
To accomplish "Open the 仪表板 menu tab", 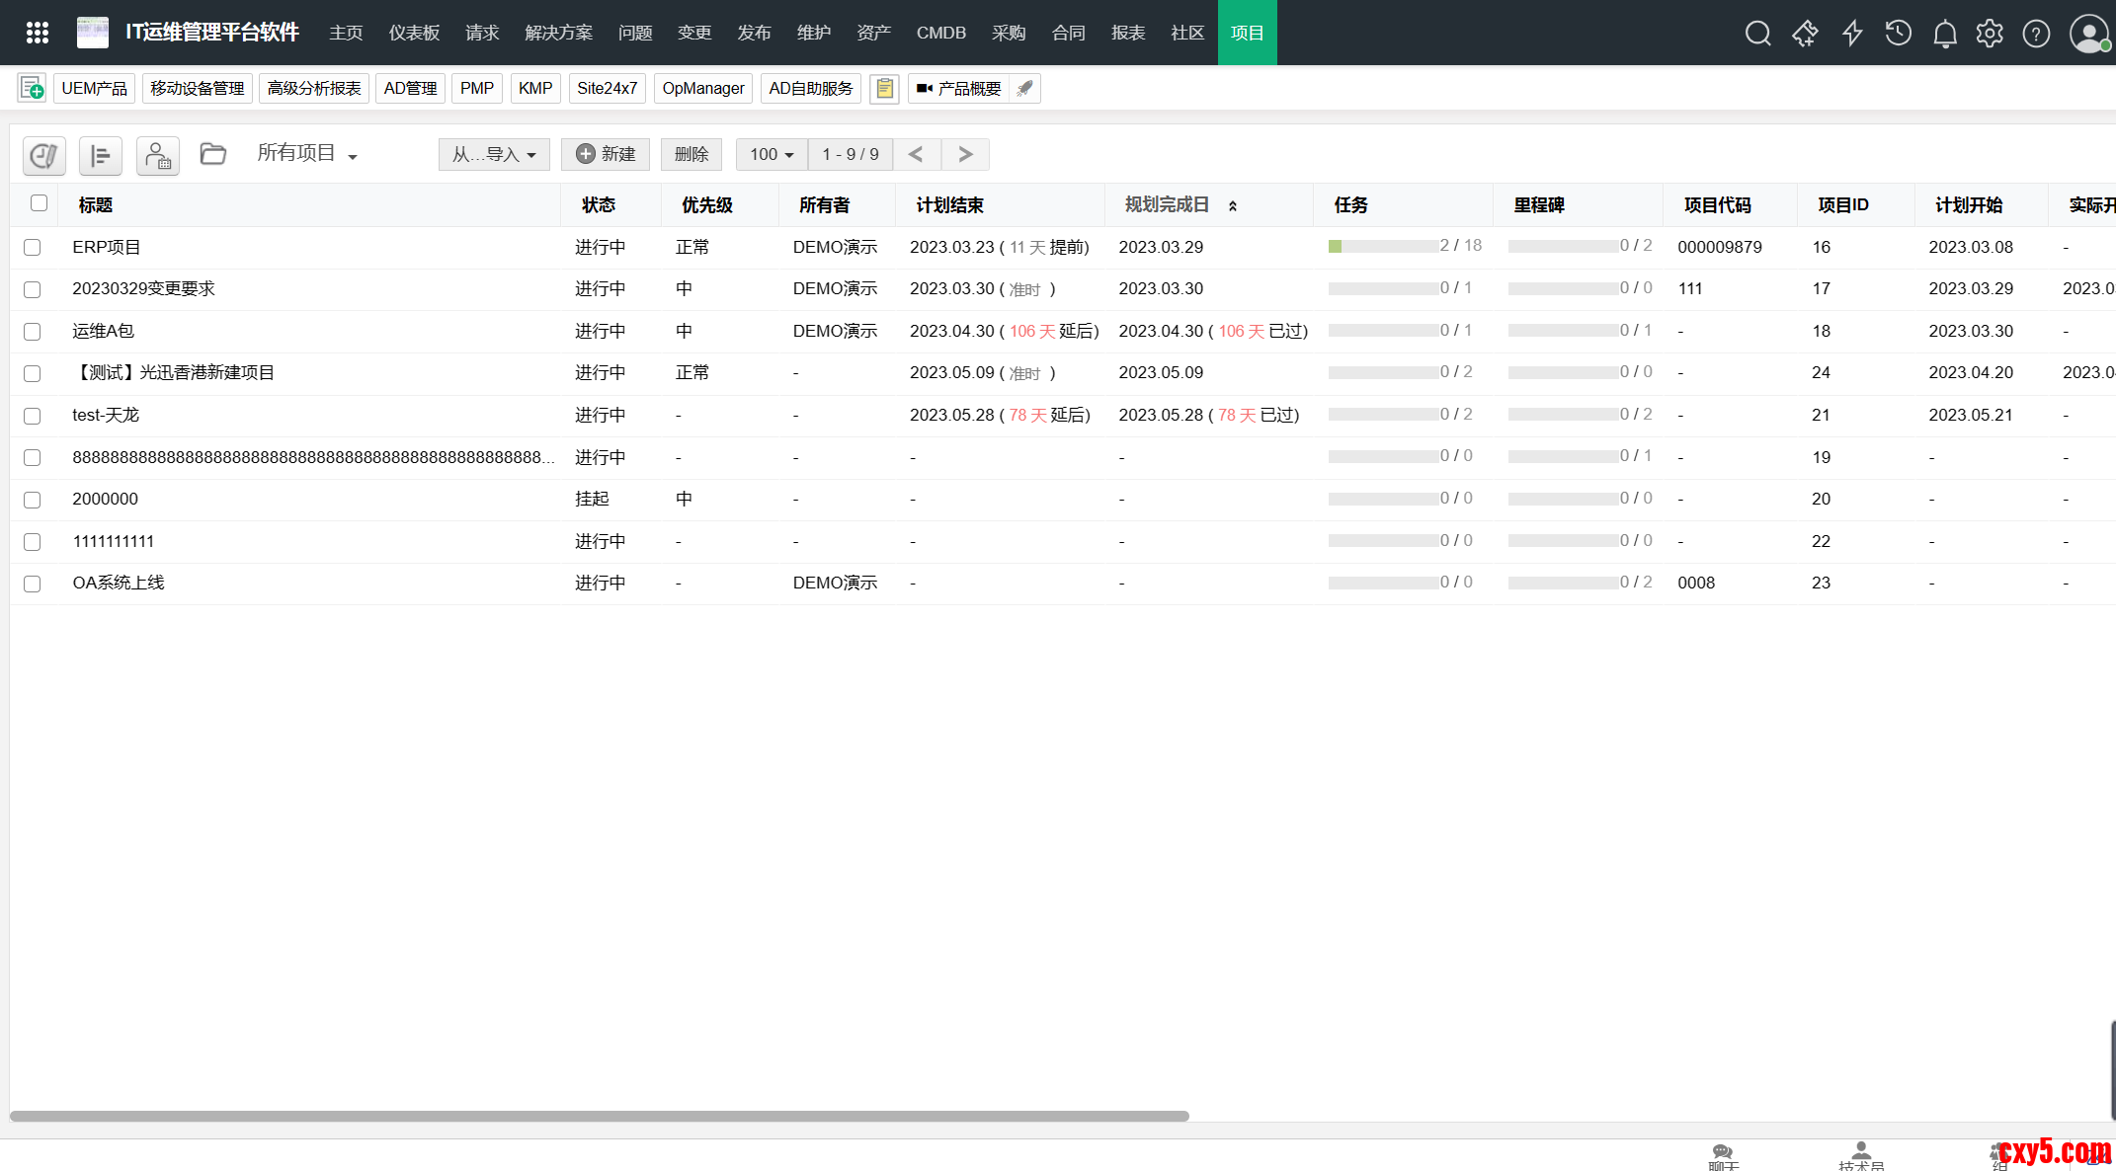I will pyautogui.click(x=414, y=33).
